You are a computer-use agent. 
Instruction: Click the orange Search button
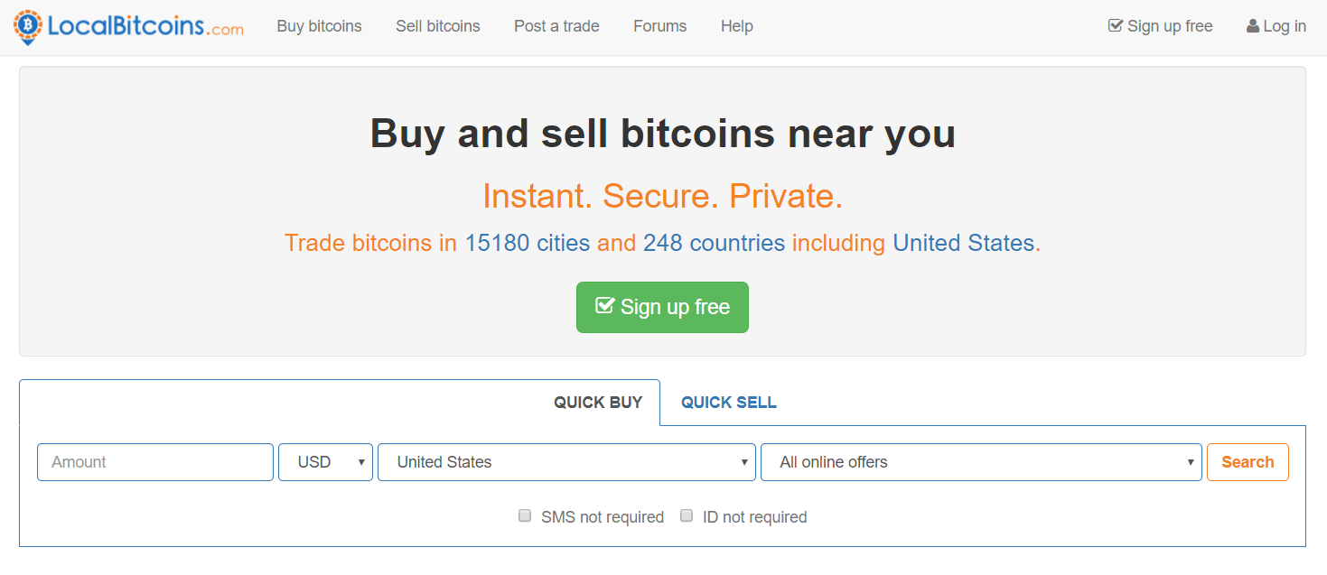pyautogui.click(x=1248, y=462)
